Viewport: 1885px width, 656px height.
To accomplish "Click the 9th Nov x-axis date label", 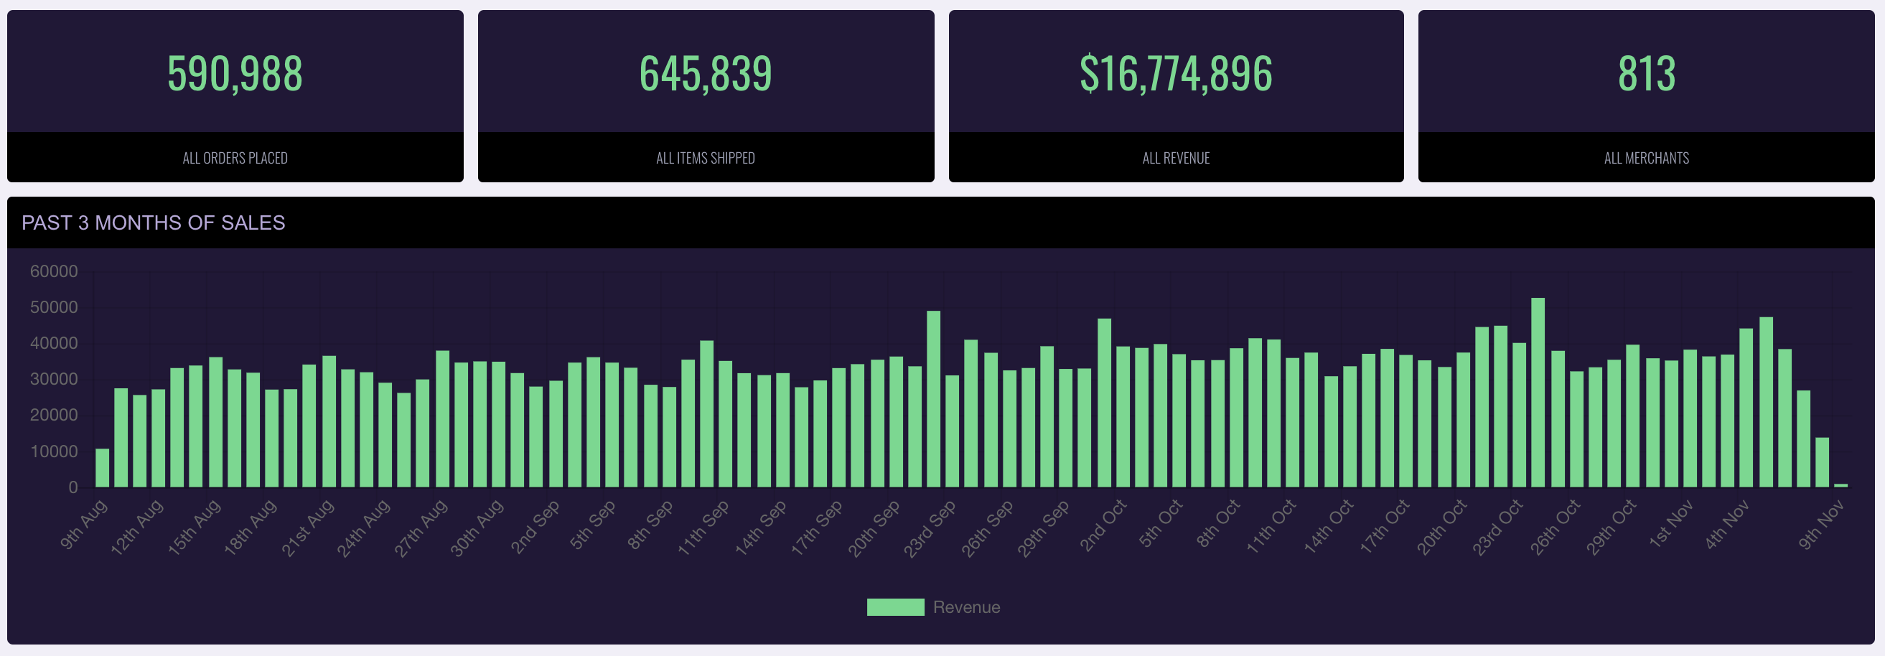I will (x=1820, y=525).
